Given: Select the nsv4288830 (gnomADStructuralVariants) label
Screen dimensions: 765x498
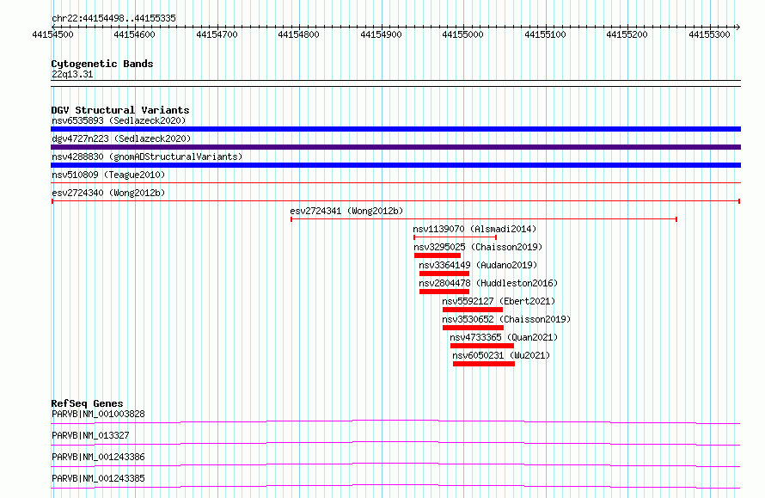Looking at the screenshot, I should pyautogui.click(x=147, y=157).
